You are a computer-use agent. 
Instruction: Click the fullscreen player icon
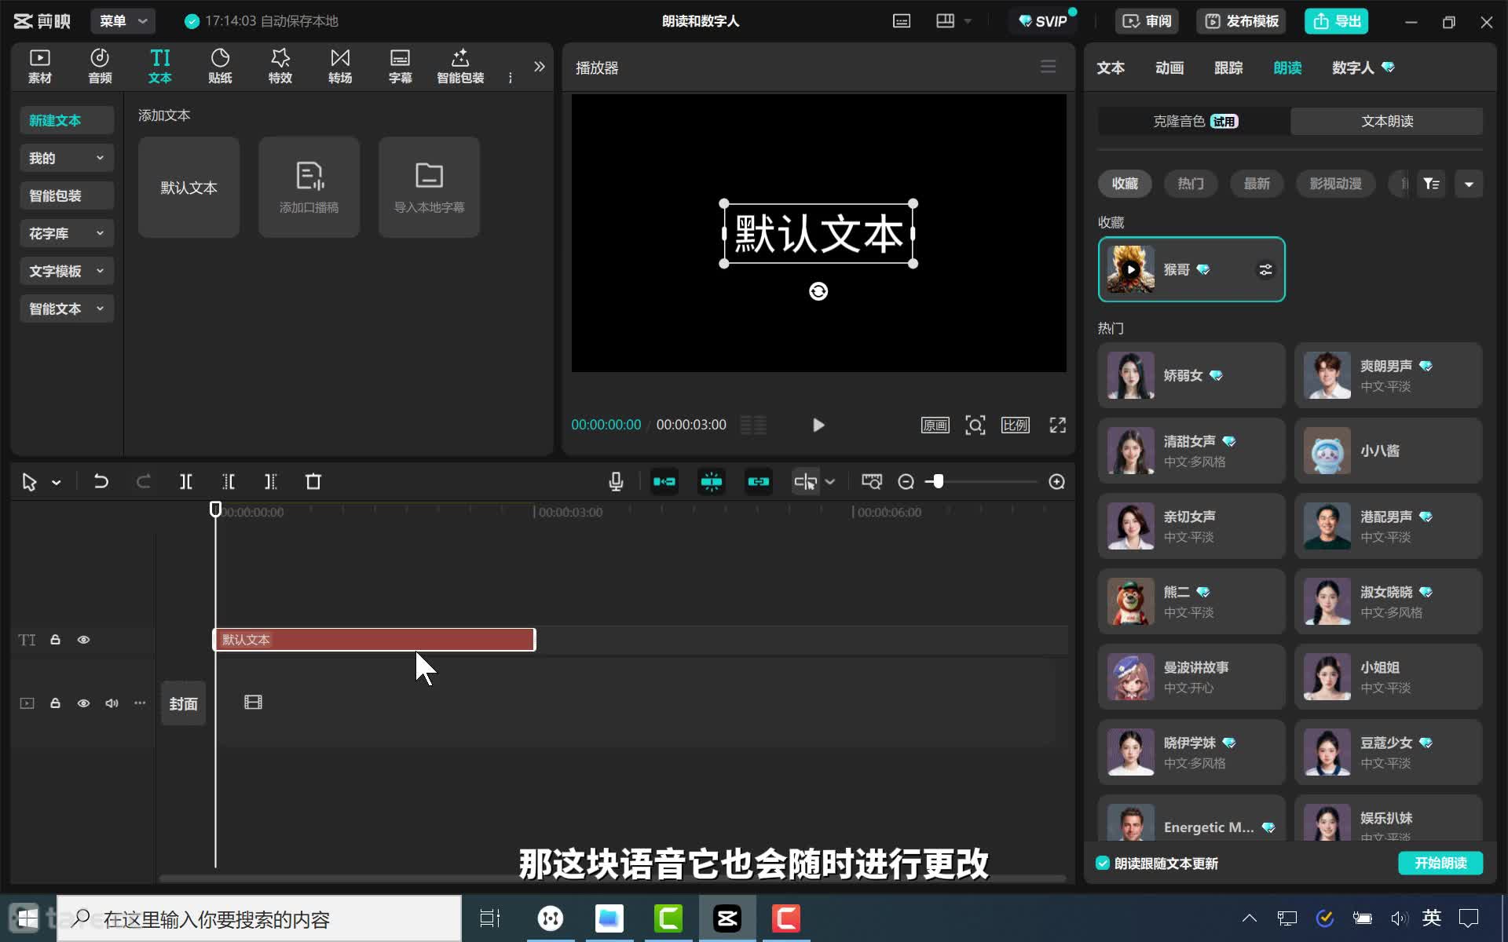point(1058,425)
